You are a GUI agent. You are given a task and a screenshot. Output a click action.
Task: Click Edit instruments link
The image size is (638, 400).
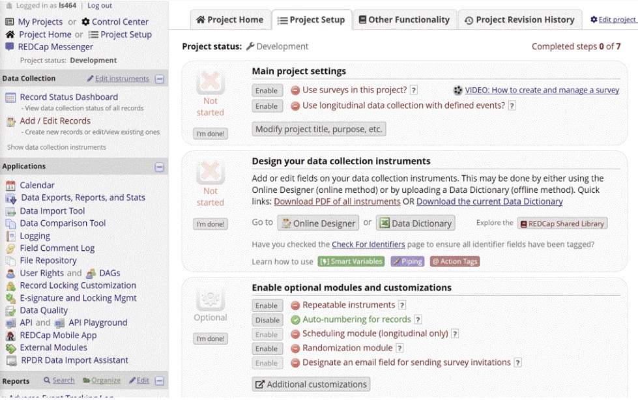(122, 79)
